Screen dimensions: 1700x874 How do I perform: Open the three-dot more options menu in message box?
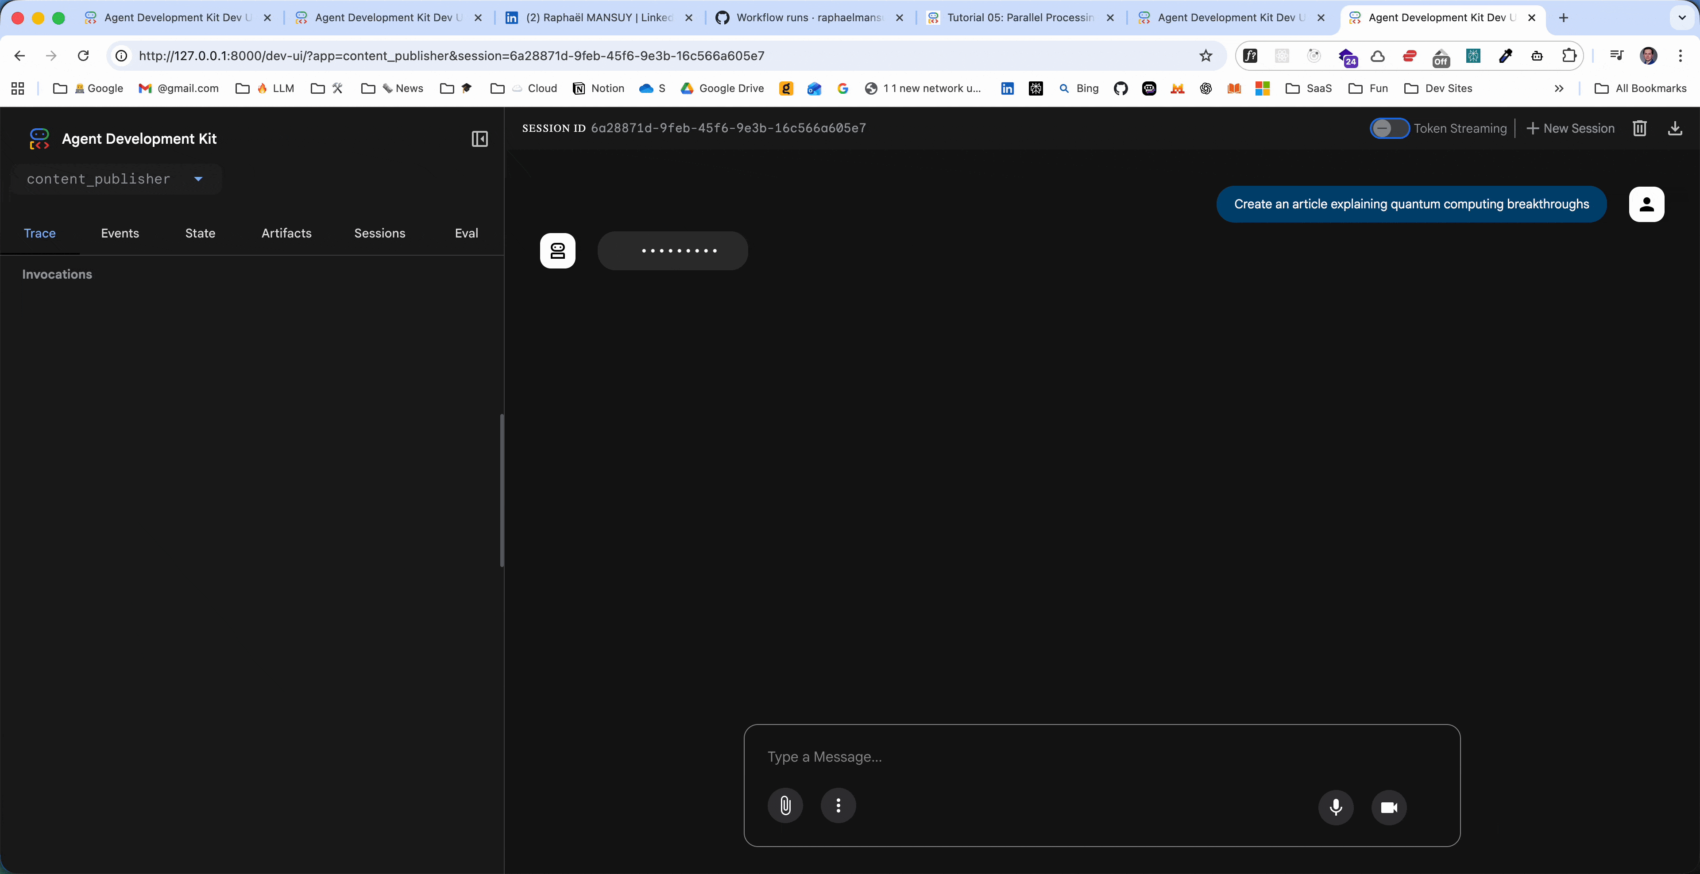click(838, 805)
